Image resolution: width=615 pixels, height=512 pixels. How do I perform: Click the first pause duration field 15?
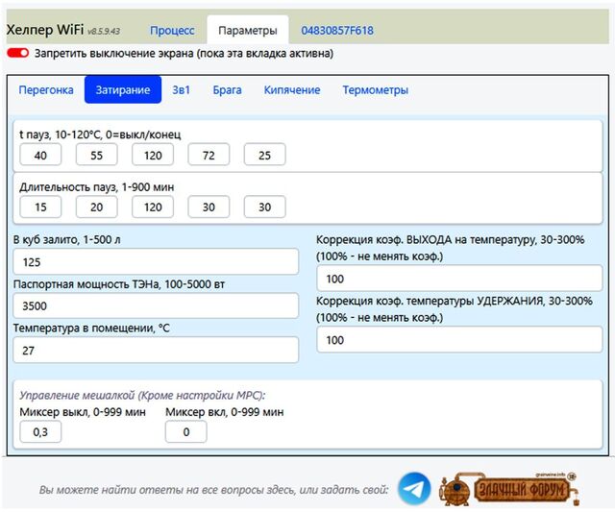(40, 207)
